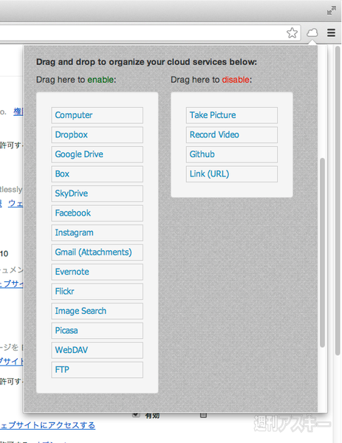Select the SkyDrive service item
Image resolution: width=342 pixels, height=443 pixels.
pyautogui.click(x=98, y=193)
